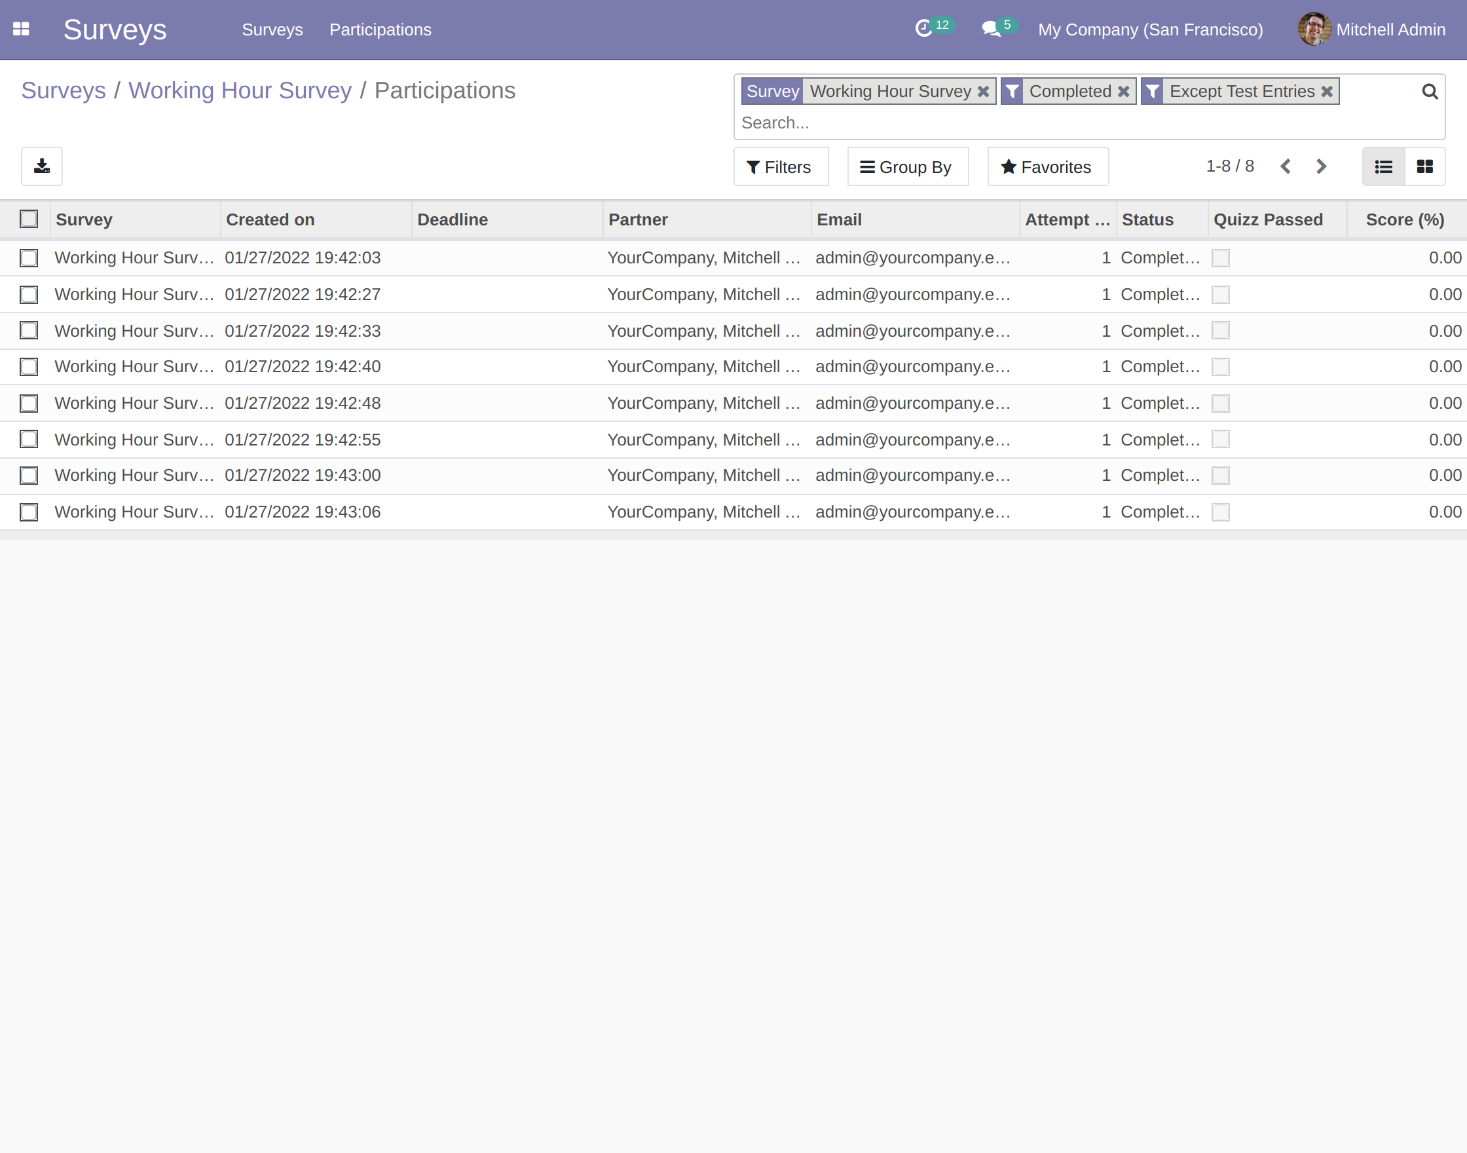Open the Favorites dropdown
The width and height of the screenshot is (1467, 1153).
[1047, 166]
